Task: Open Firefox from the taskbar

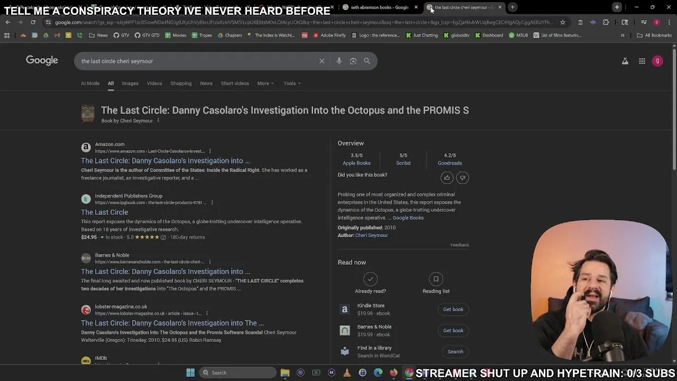Action: pyautogui.click(x=394, y=373)
